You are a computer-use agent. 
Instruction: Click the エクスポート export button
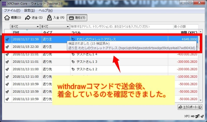pos(190,107)
